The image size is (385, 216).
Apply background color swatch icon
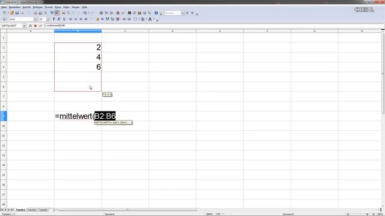[x=143, y=19]
